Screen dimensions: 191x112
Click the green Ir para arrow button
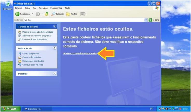click(x=150, y=20)
